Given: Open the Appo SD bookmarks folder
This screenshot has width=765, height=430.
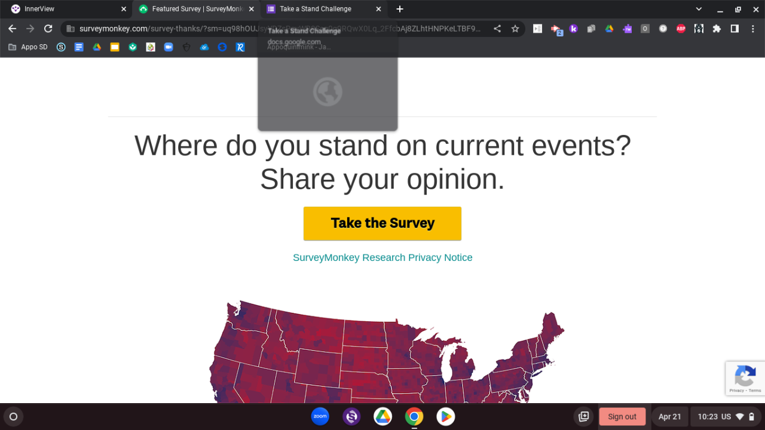Looking at the screenshot, I should [x=27, y=47].
